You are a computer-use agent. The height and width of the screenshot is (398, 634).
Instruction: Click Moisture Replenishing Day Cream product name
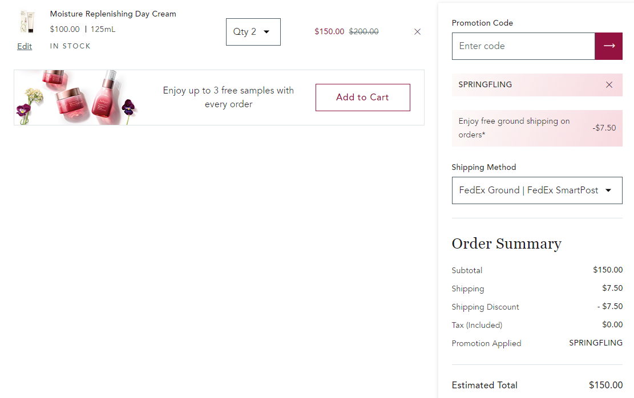pyautogui.click(x=113, y=14)
